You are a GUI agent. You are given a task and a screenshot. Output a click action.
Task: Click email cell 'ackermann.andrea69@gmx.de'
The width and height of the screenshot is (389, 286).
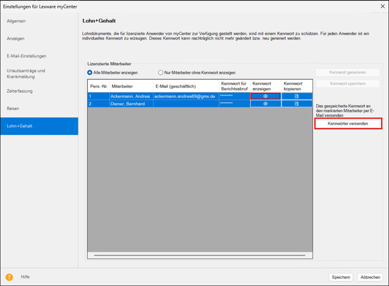pyautogui.click(x=186, y=96)
